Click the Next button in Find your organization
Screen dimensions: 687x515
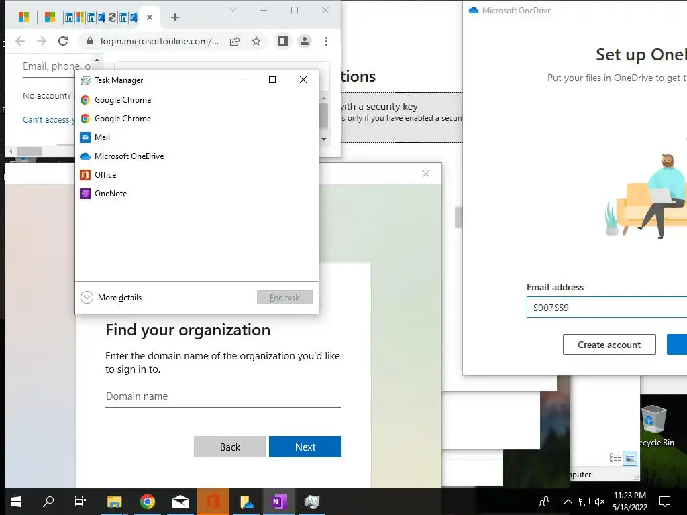click(x=305, y=447)
